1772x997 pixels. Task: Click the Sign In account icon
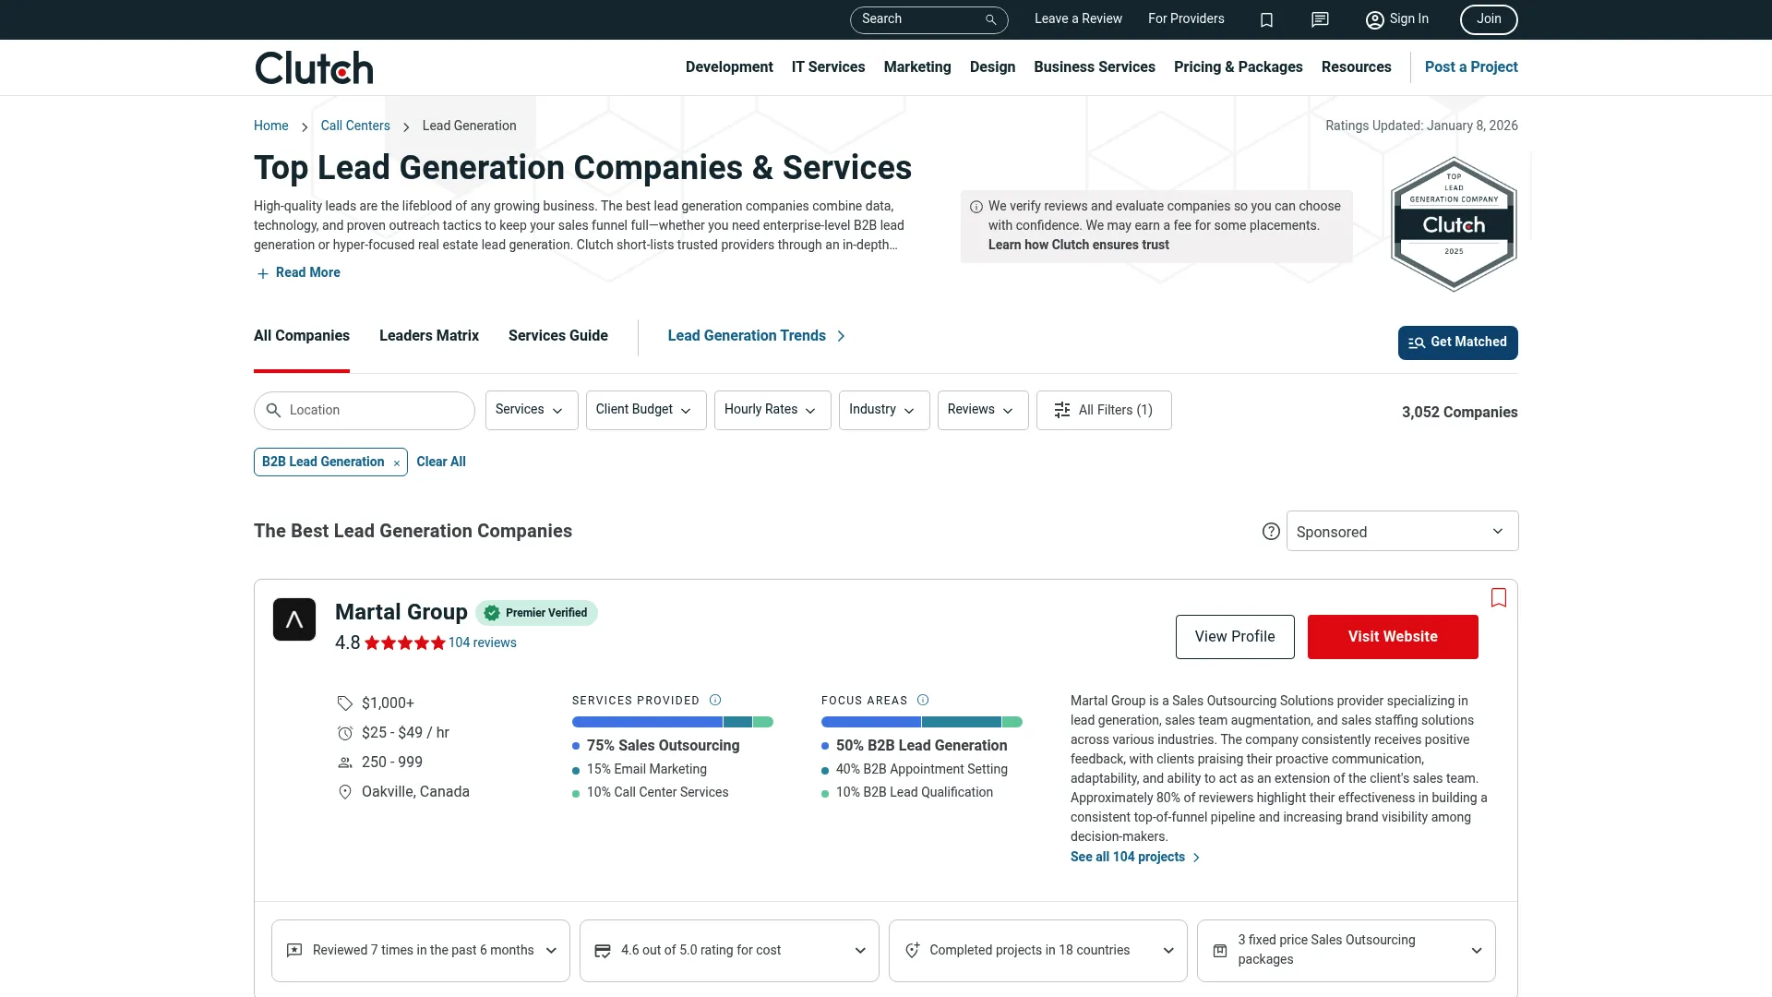[x=1374, y=19]
